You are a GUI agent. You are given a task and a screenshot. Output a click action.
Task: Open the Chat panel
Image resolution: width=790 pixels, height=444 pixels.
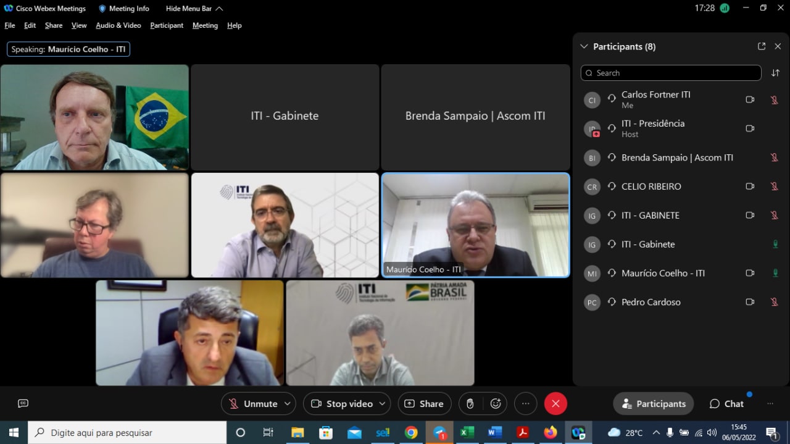click(726, 404)
